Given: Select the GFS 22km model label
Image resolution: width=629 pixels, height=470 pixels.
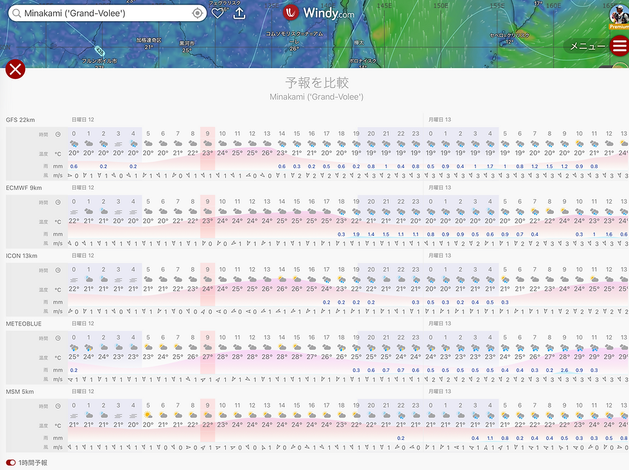Looking at the screenshot, I should [21, 120].
